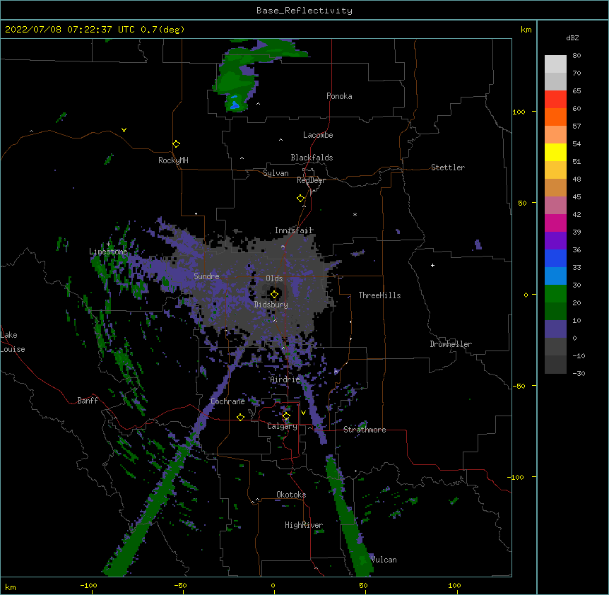Select the orange 60 dBZ legend swatch

coord(555,117)
